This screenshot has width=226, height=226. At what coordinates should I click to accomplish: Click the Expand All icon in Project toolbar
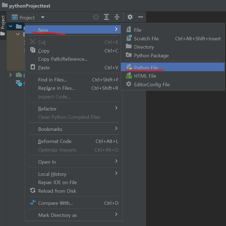[106, 17]
